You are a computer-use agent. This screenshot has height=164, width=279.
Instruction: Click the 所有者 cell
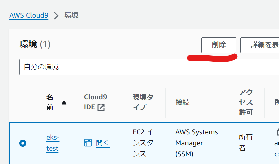[246, 142]
